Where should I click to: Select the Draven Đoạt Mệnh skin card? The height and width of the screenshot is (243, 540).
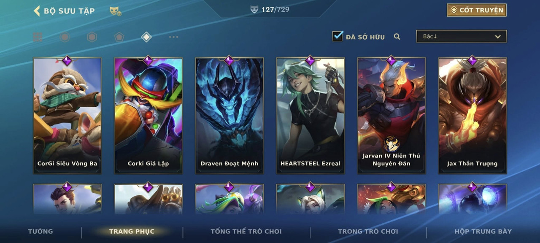point(229,115)
